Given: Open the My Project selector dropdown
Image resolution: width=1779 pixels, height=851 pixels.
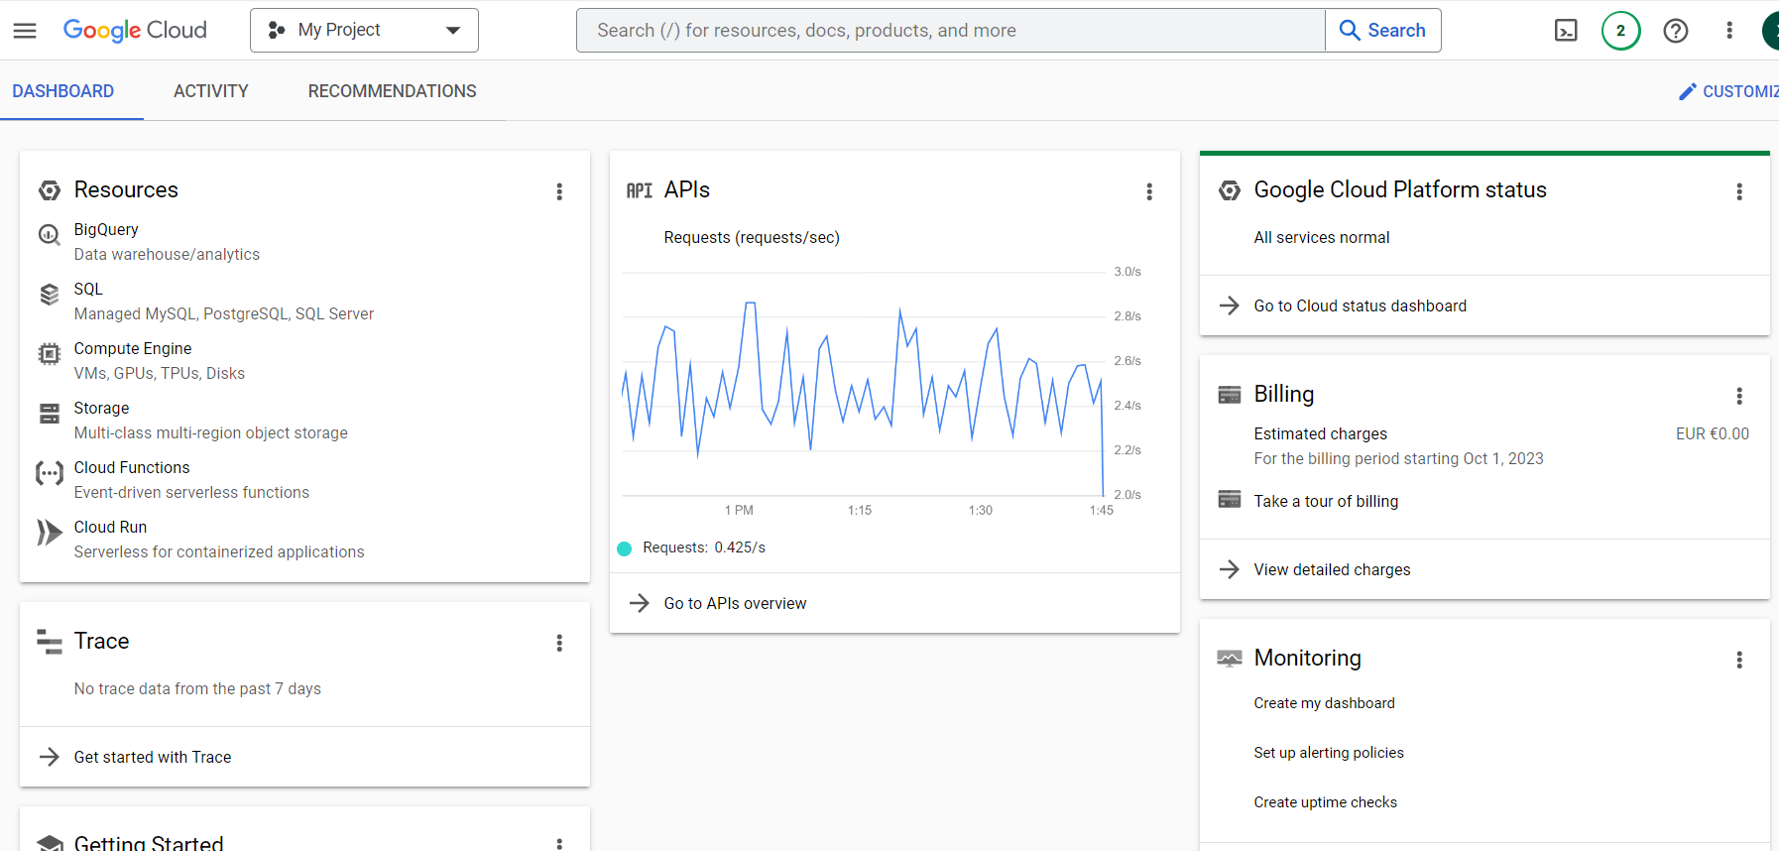Looking at the screenshot, I should [x=364, y=31].
